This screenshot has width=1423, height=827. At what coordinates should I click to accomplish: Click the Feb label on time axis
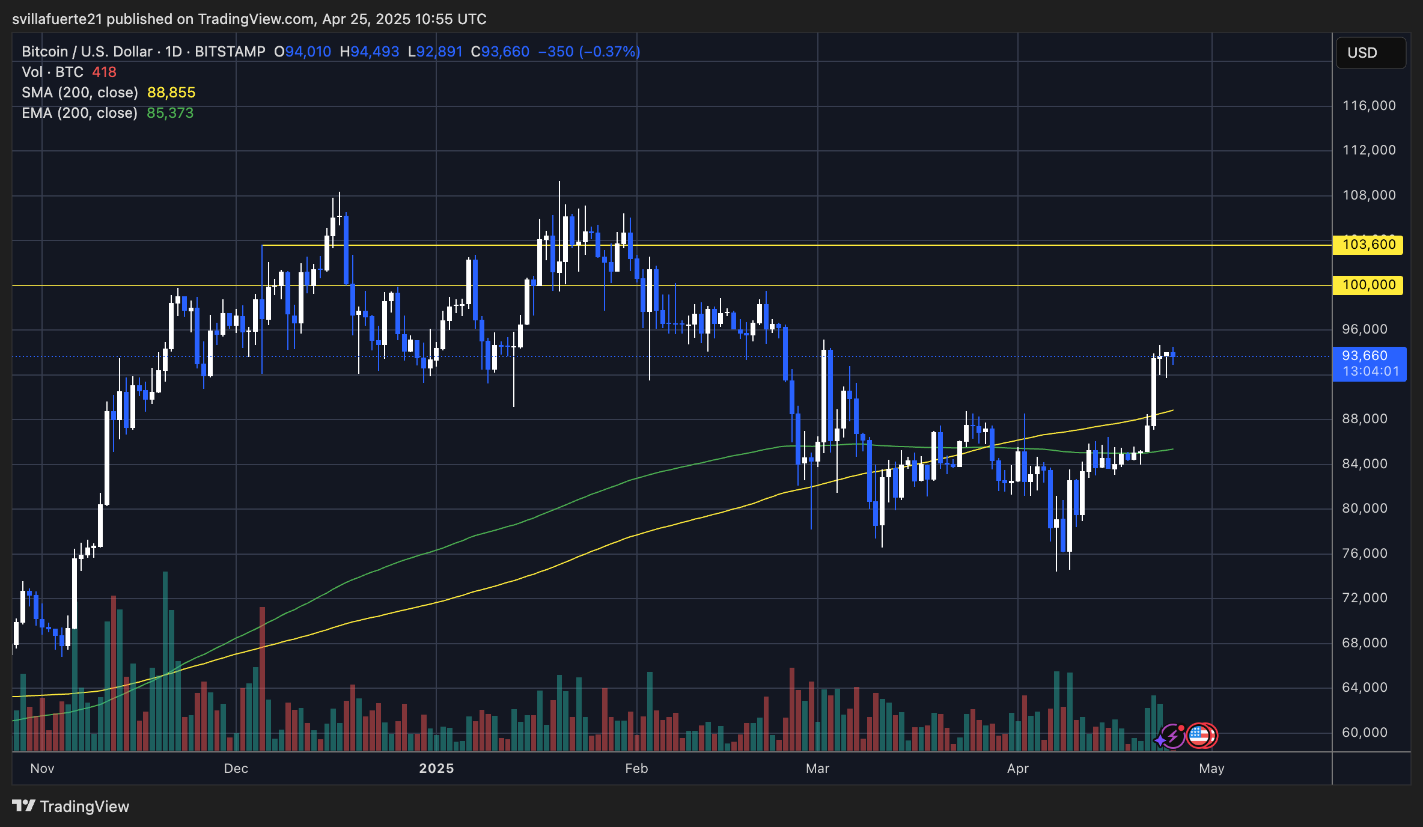636,768
